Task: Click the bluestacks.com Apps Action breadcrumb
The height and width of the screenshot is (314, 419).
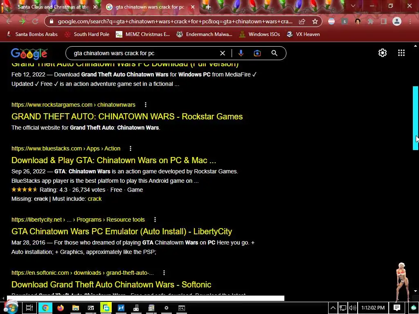Action: (66, 148)
